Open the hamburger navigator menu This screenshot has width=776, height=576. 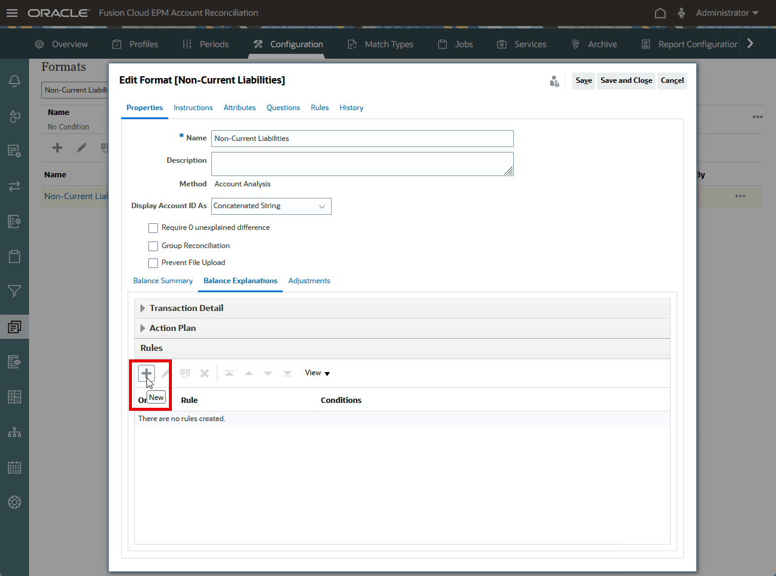point(12,13)
